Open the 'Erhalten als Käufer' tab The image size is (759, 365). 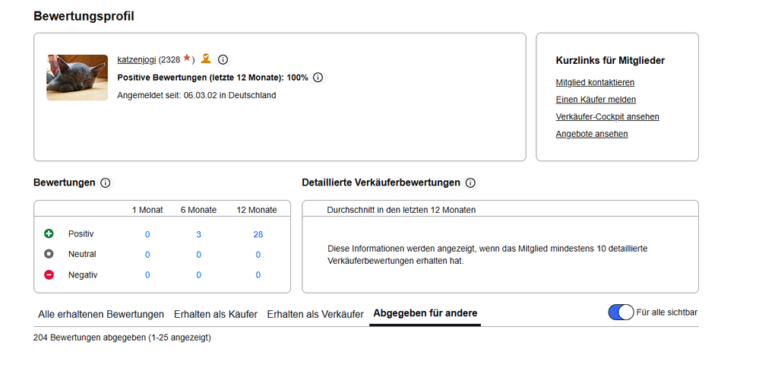215,314
